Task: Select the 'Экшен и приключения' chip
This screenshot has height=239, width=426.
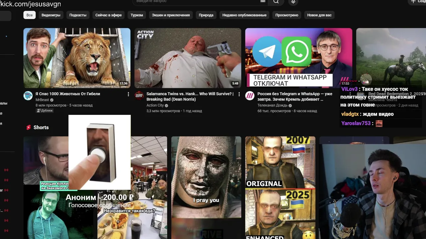Action: (171, 15)
